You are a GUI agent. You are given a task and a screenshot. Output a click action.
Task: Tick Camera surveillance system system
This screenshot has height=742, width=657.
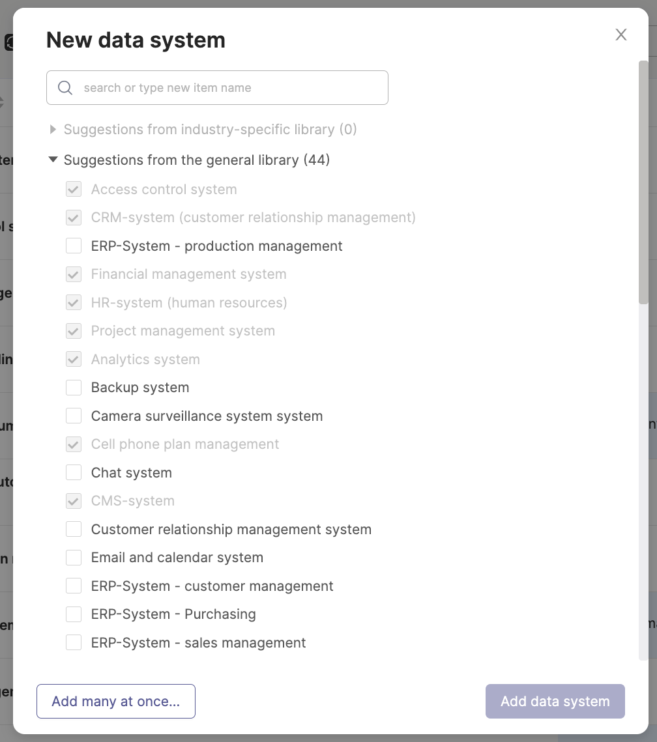pyautogui.click(x=74, y=416)
